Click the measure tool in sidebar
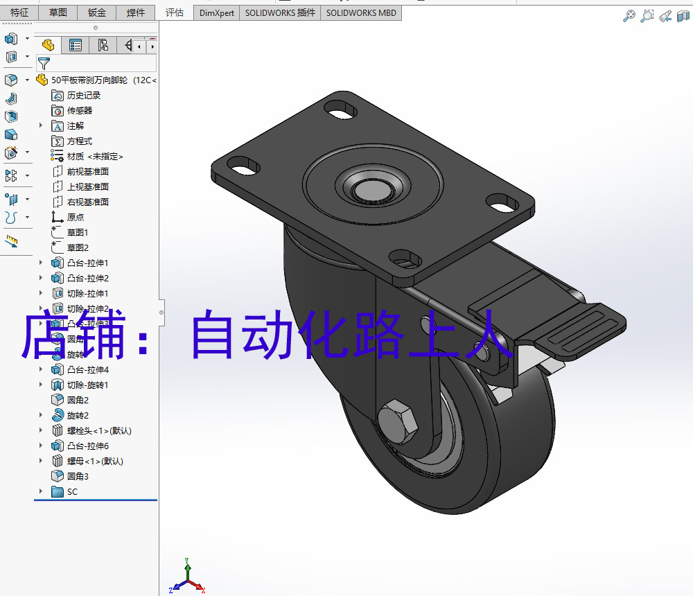Screen dimensions: 693x596 click(11, 241)
